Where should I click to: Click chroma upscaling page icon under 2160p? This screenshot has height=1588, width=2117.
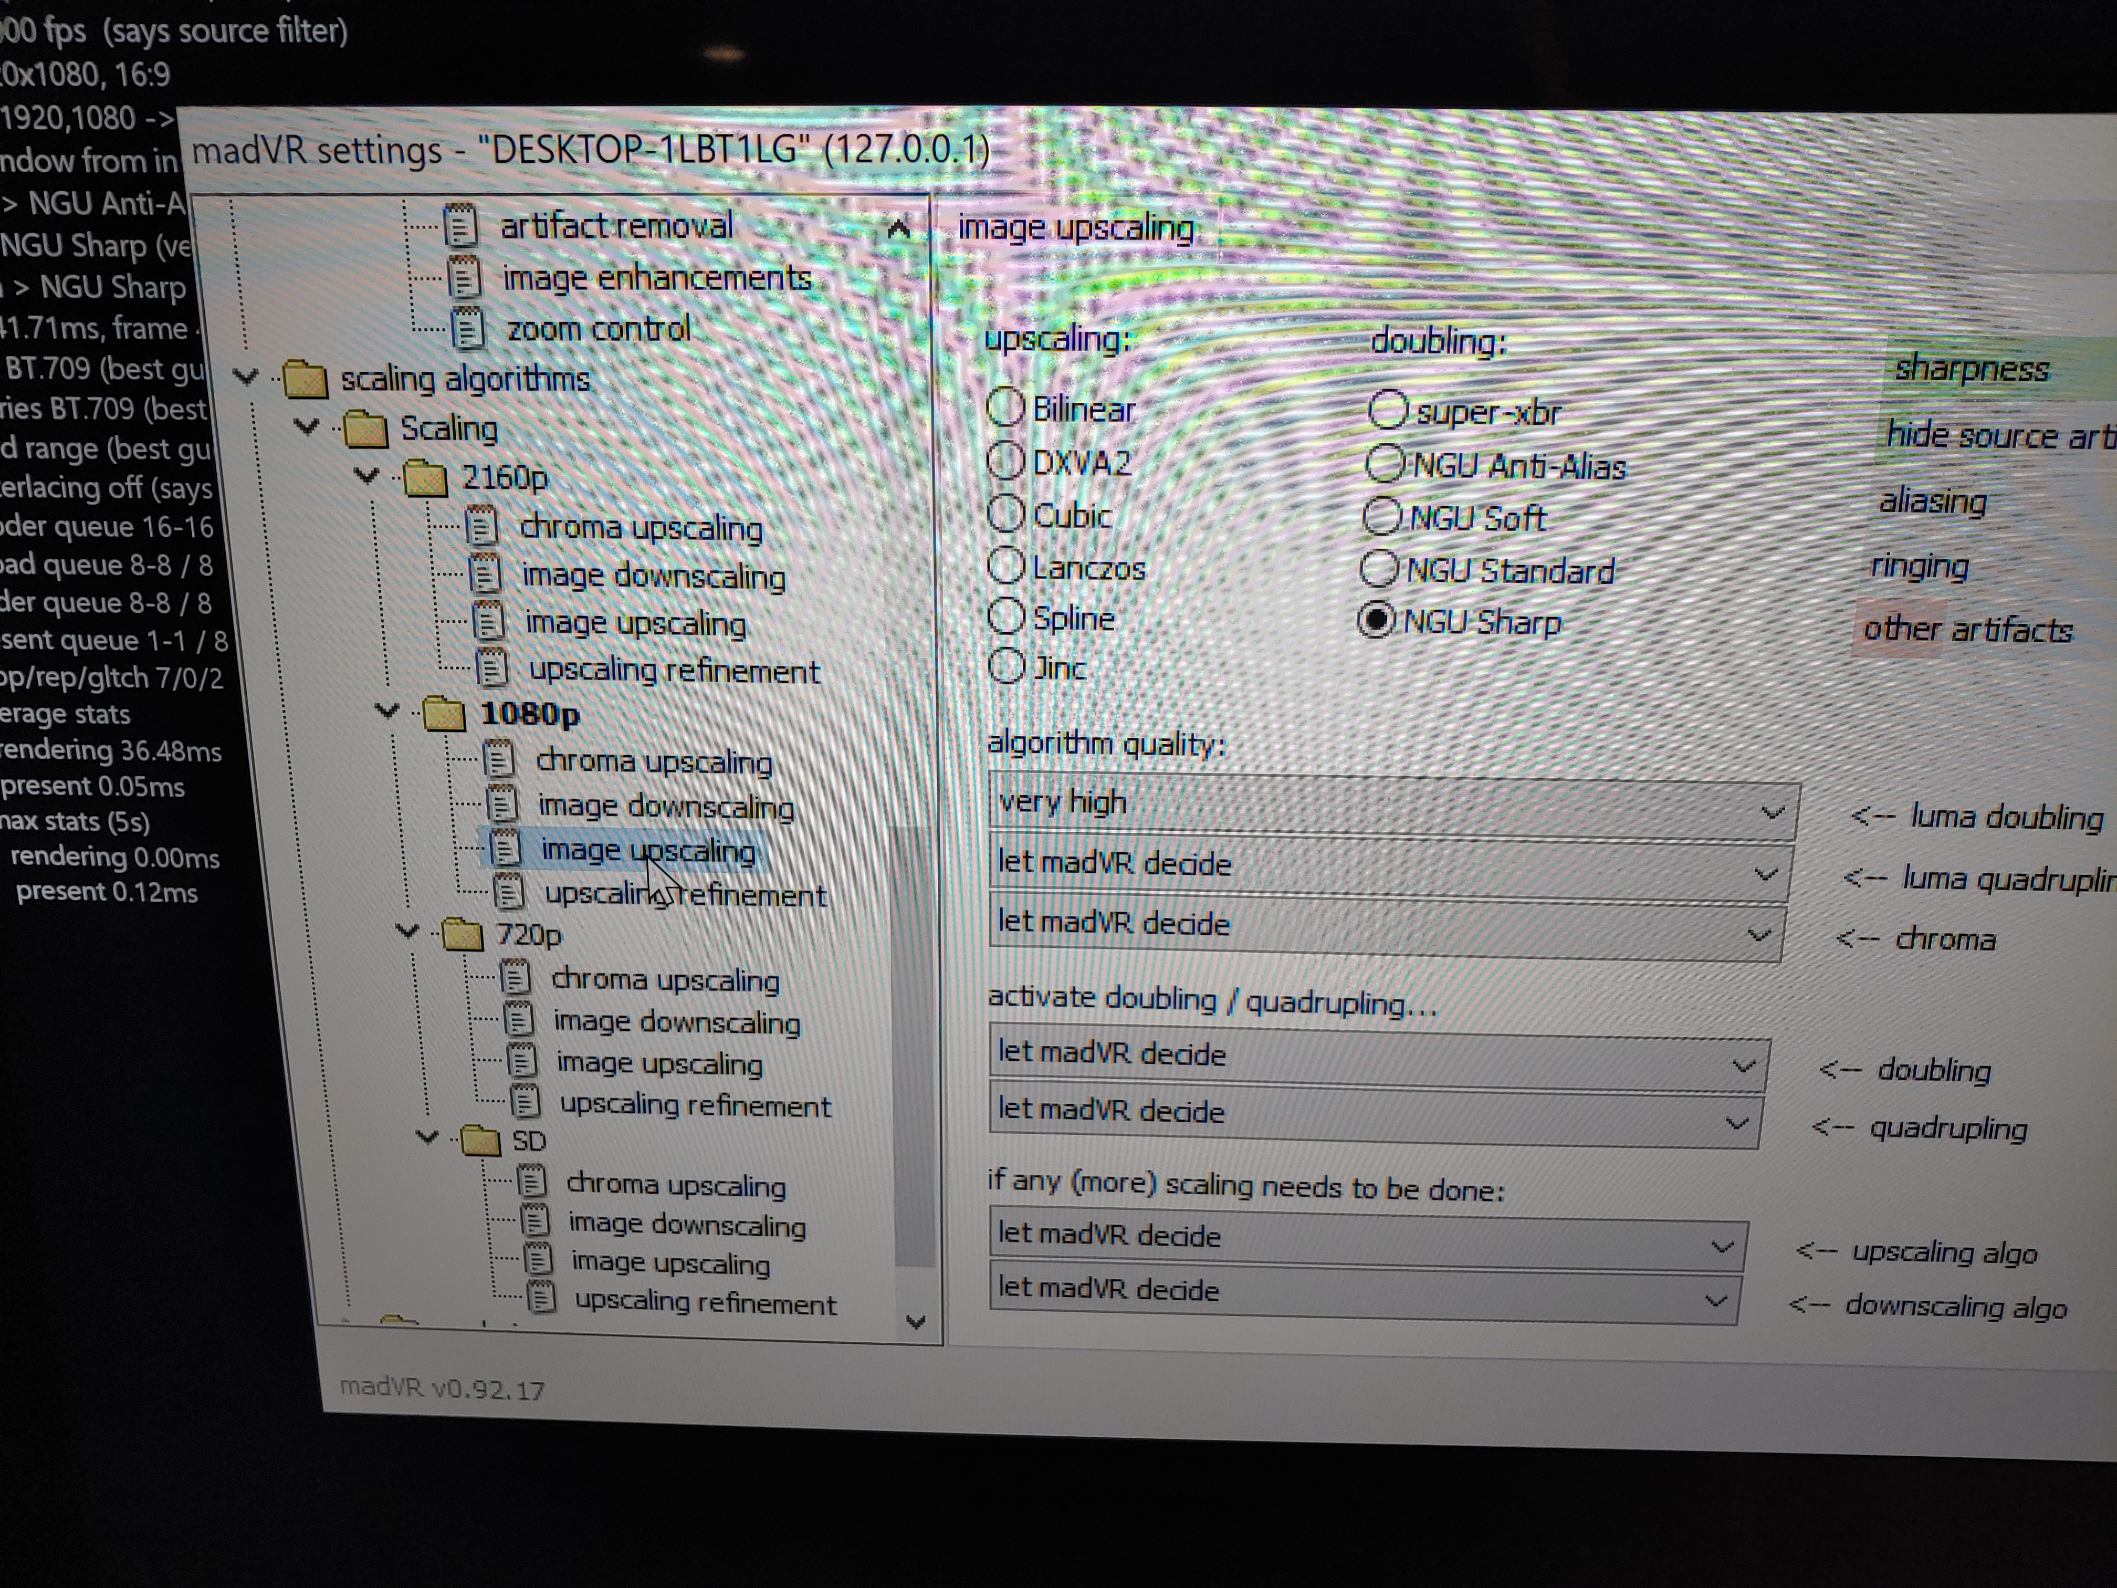(x=480, y=526)
